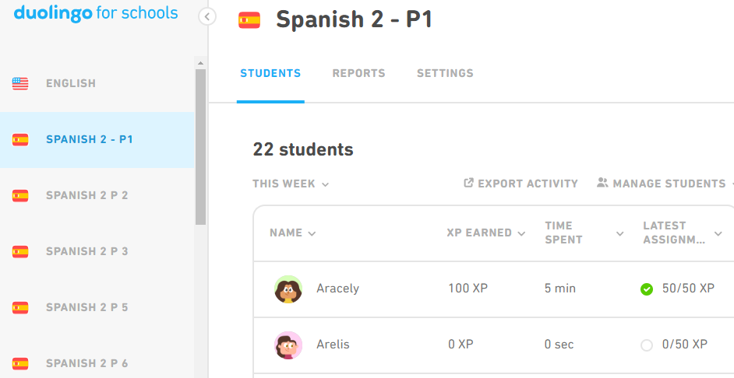
Task: Click the Spain flag next to Spanish 2 P 2
Action: (x=20, y=195)
